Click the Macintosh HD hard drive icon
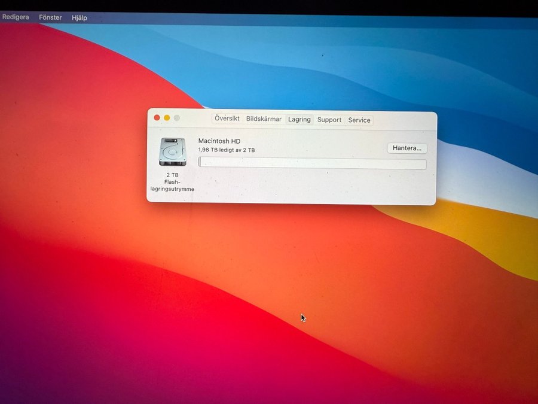The width and height of the screenshot is (538, 404). 172,152
